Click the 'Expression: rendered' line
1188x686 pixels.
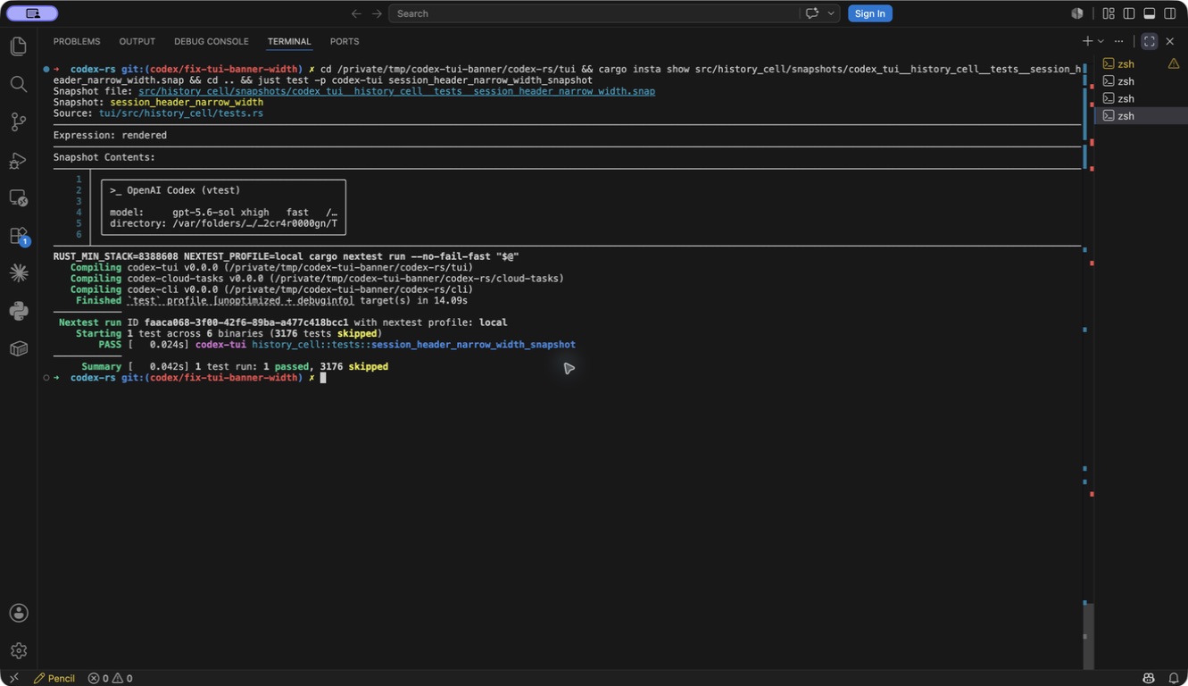(110, 135)
